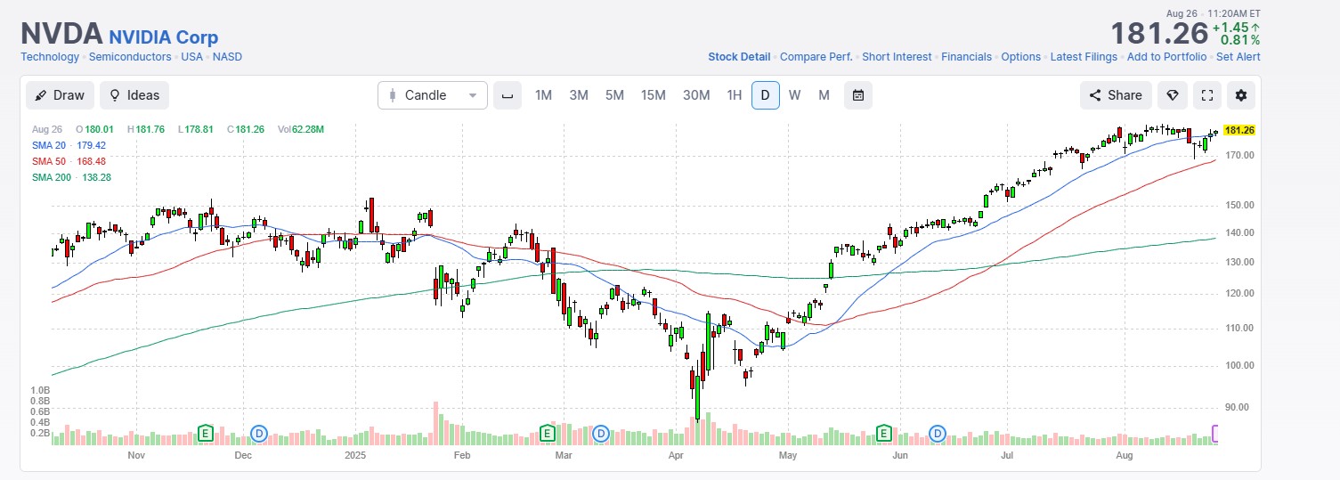Click the dividend D marker near December
The image size is (1340, 480).
[259, 434]
